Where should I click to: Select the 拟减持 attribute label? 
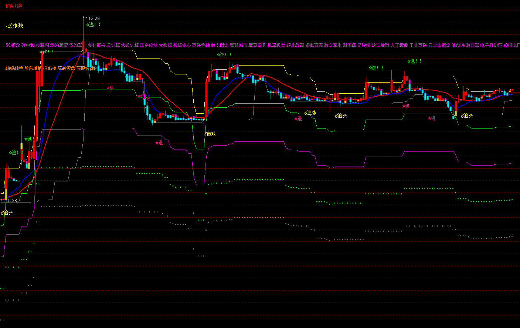click(x=50, y=68)
